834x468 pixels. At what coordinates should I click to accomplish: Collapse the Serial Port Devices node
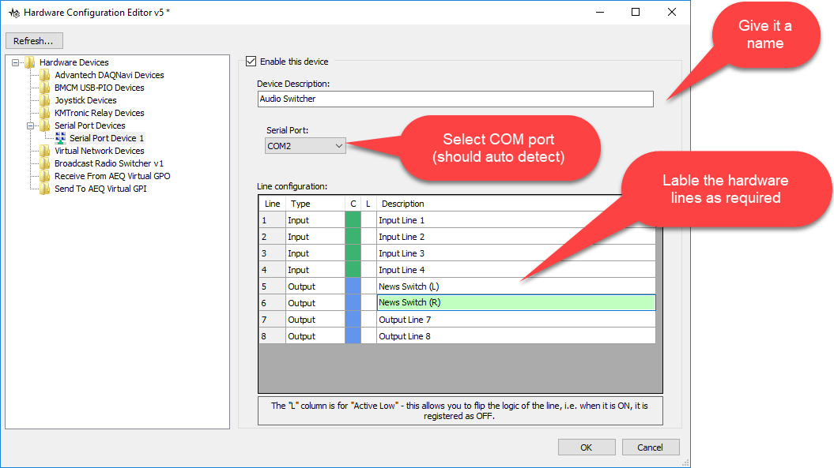click(x=30, y=126)
